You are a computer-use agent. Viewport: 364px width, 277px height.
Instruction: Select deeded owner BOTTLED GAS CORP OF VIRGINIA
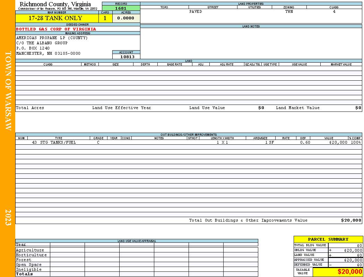coord(56,29)
